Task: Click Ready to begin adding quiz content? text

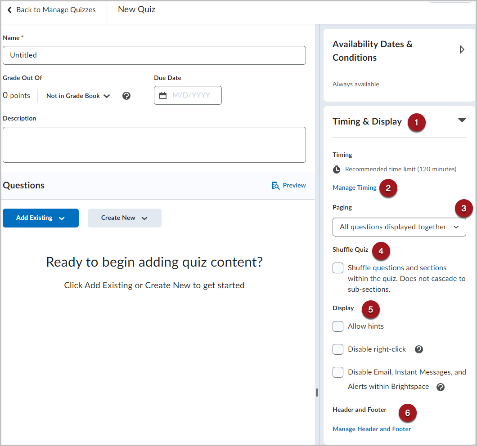Action: [154, 262]
